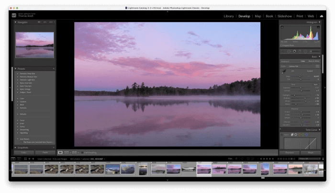This screenshot has height=193, width=335.
Task: Click the Navigator preview thumbnail
Action: [34, 45]
